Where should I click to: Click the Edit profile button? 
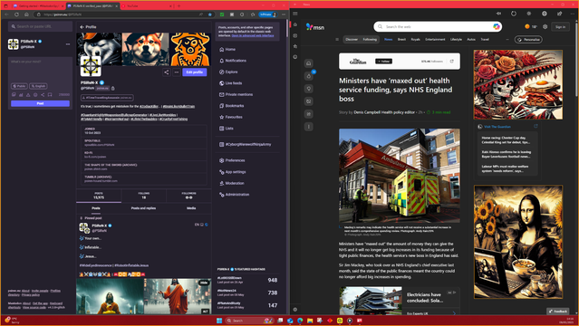(194, 72)
